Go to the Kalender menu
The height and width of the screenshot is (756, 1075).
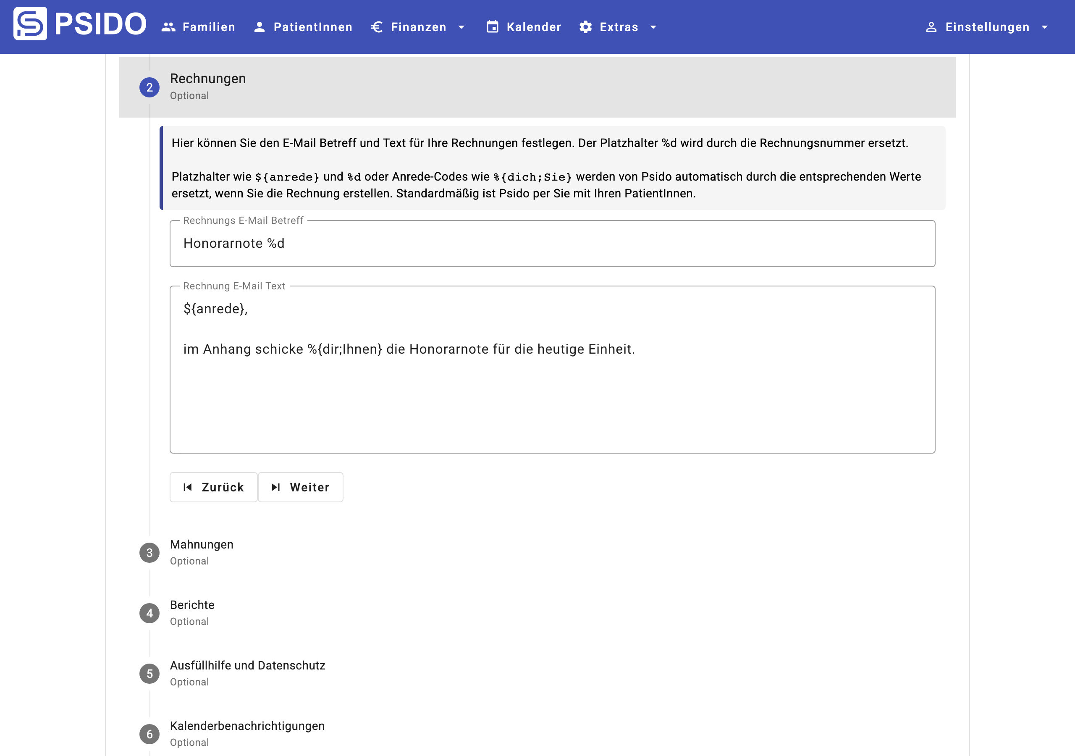[533, 27]
